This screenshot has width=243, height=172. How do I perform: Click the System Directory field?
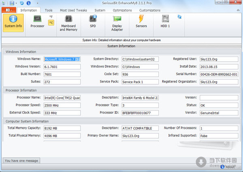coord(140,59)
